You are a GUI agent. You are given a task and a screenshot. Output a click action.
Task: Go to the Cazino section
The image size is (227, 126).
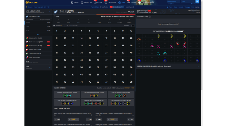click(x=98, y=3)
